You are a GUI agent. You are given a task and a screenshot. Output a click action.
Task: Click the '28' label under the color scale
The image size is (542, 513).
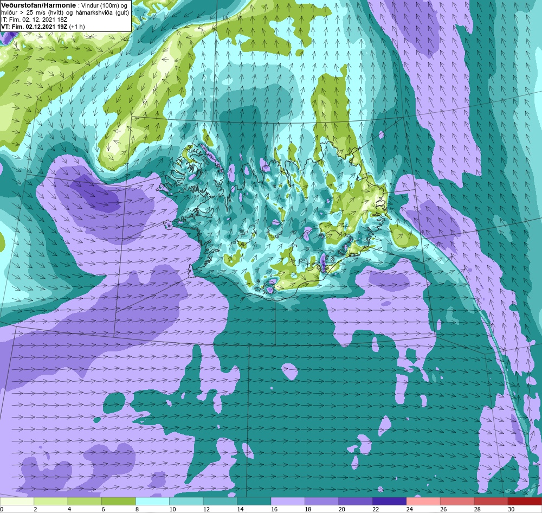pos(478,509)
